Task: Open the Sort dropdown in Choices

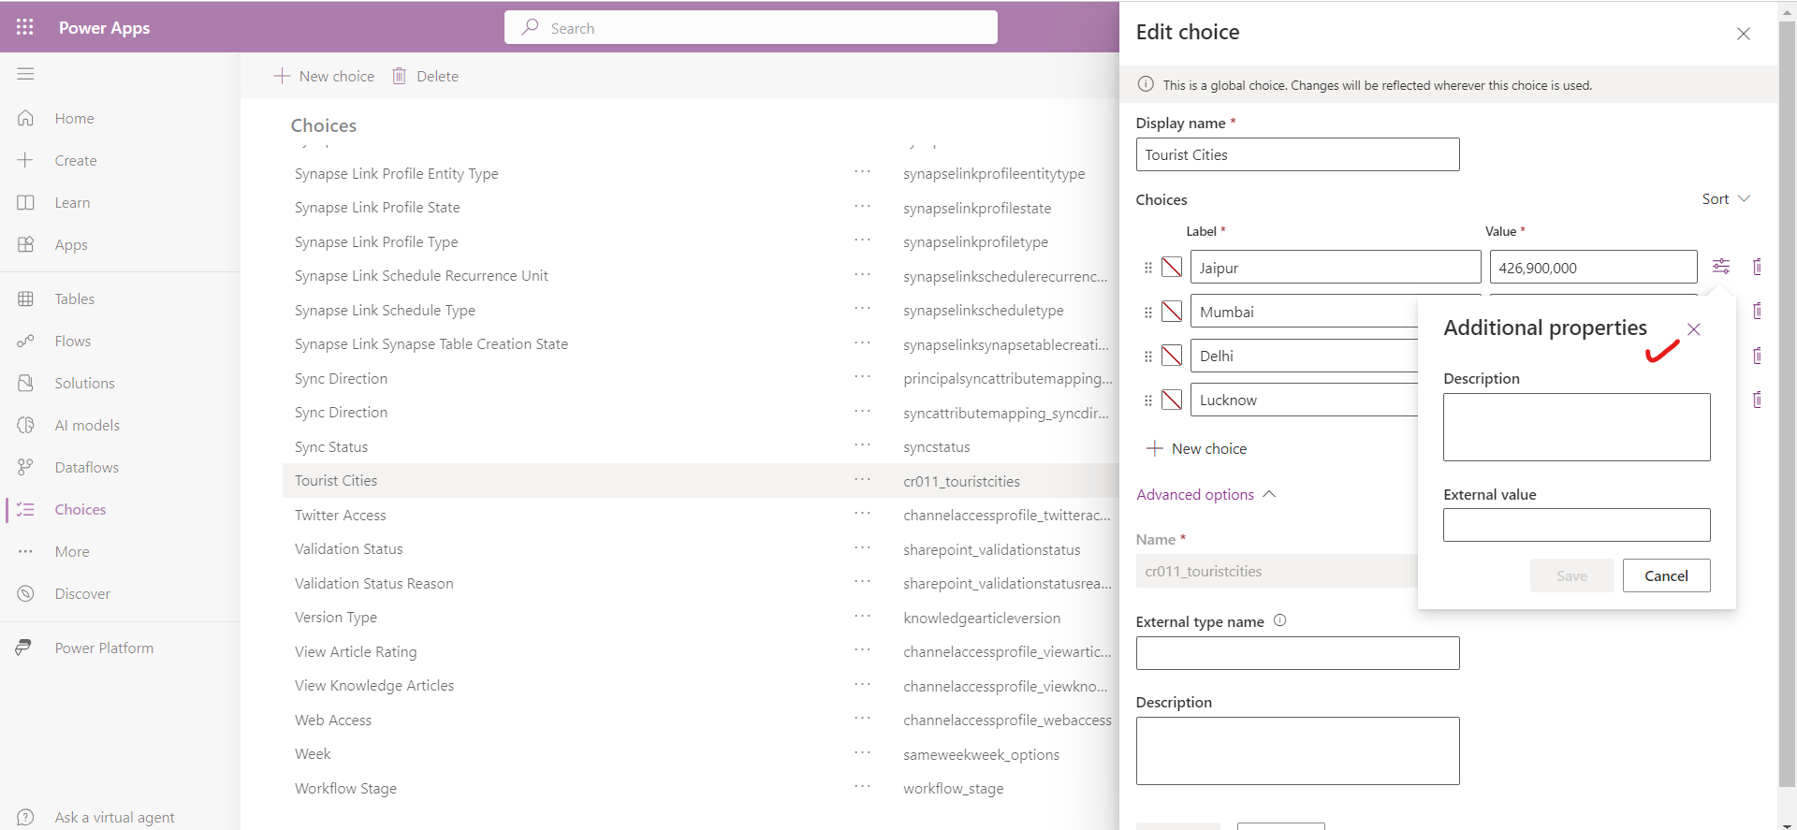Action: click(1725, 199)
